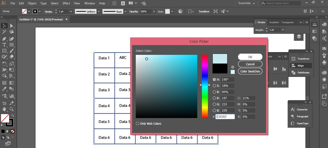Click the hex color input field
Image resolution: width=328 pixels, height=148 pixels.
click(225, 117)
